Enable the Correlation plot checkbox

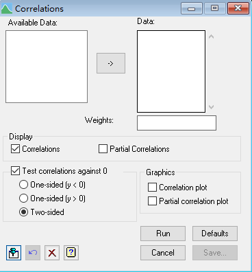click(152, 188)
